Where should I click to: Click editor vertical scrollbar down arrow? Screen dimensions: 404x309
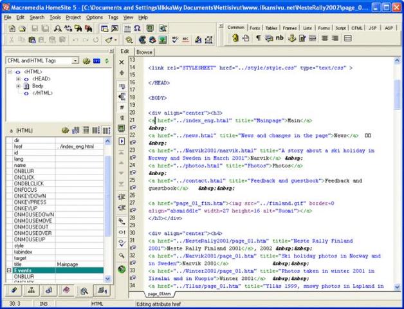pyautogui.click(x=397, y=286)
